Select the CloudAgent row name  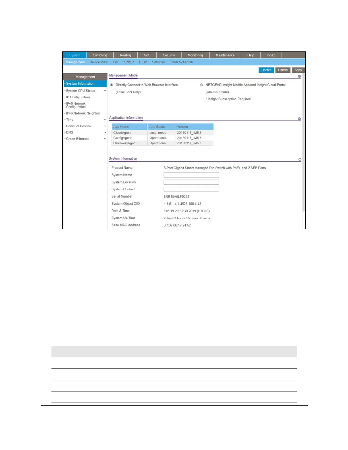coord(122,133)
